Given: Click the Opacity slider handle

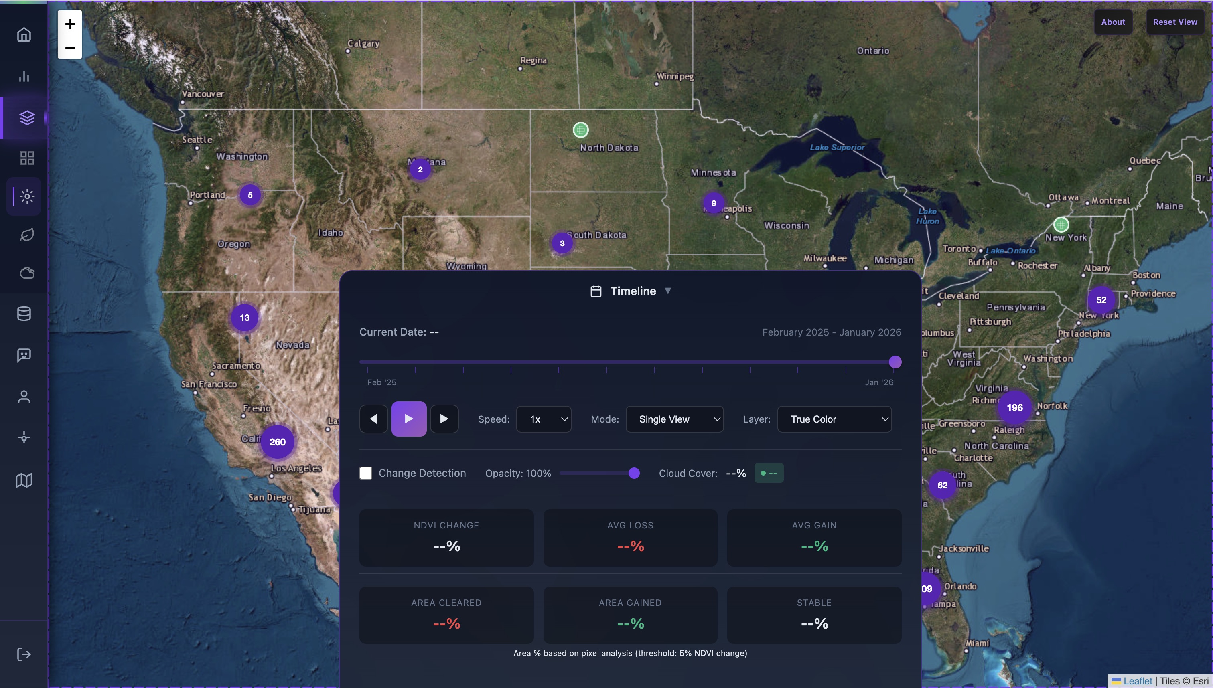Looking at the screenshot, I should coord(635,473).
